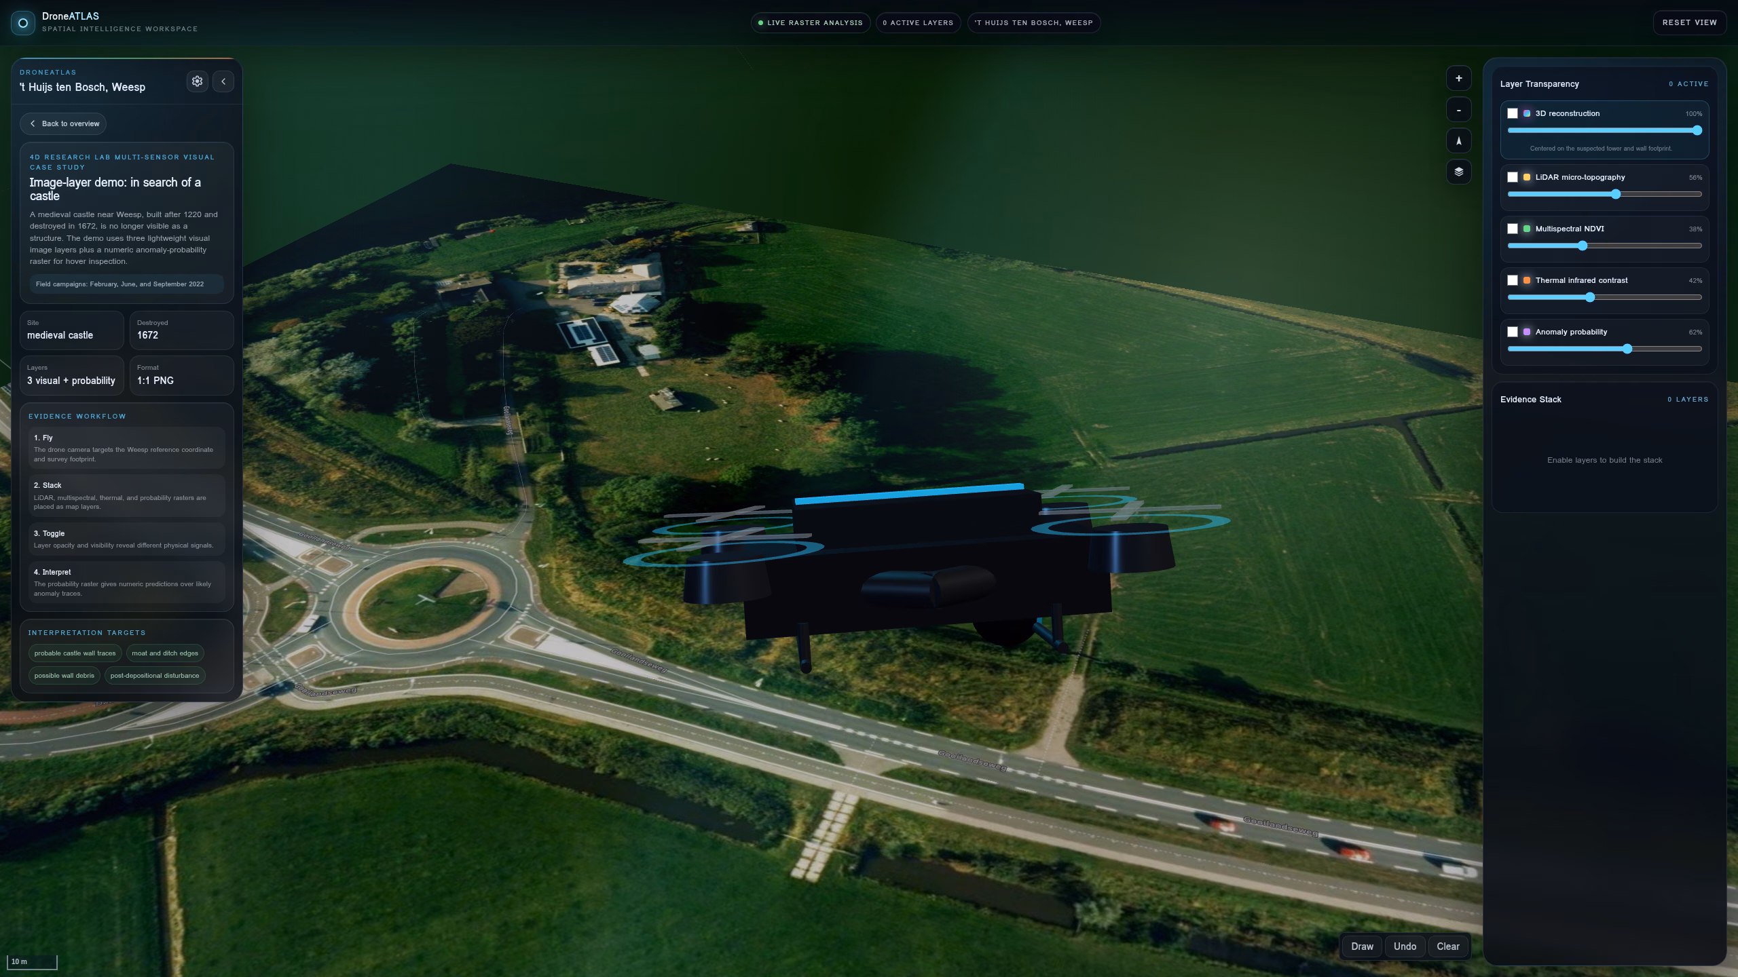Go back to overview
Screen dimensions: 1738x977
[63, 123]
